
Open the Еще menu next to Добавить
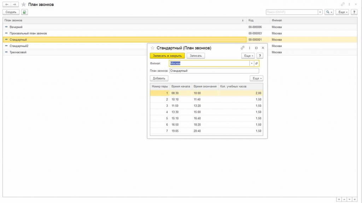coord(256,78)
